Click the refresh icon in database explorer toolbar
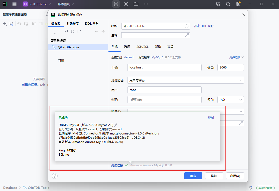The image size is (279, 191). click(19, 24)
